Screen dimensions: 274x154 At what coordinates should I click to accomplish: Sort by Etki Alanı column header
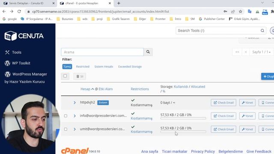pos(106,89)
